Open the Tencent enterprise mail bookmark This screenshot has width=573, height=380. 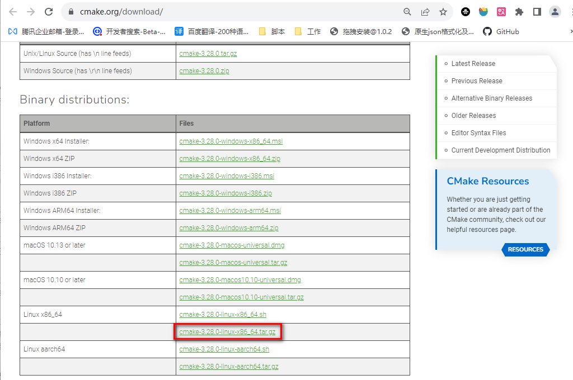coord(46,32)
